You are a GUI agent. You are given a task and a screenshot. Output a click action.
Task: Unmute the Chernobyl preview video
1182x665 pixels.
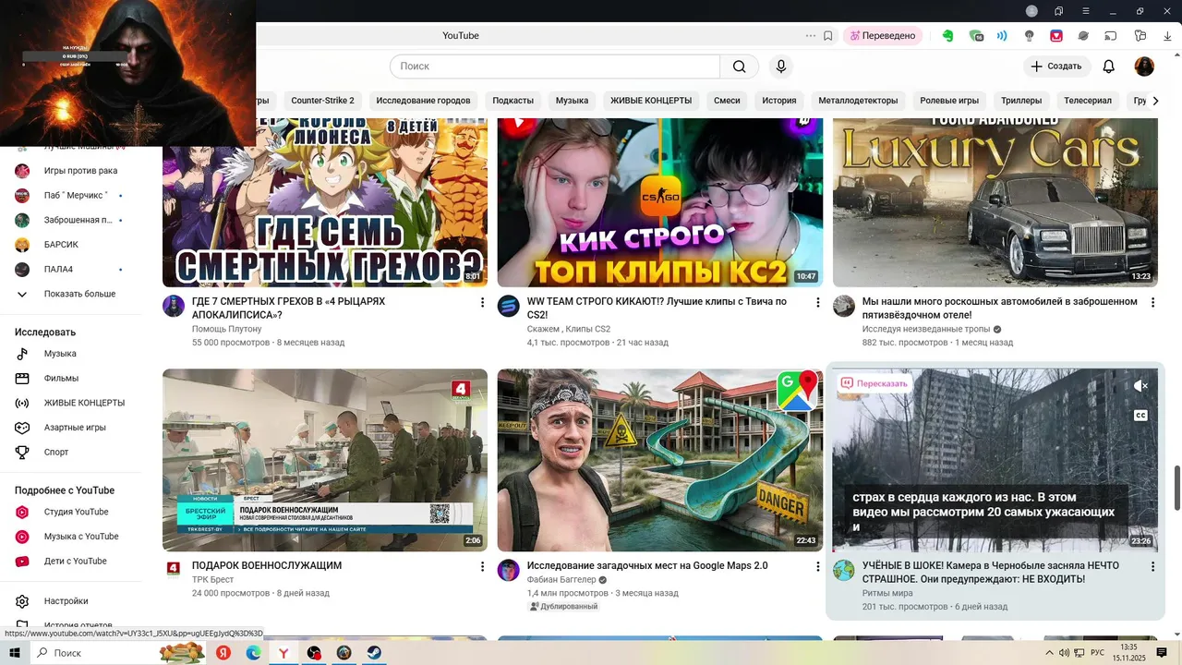coord(1140,386)
